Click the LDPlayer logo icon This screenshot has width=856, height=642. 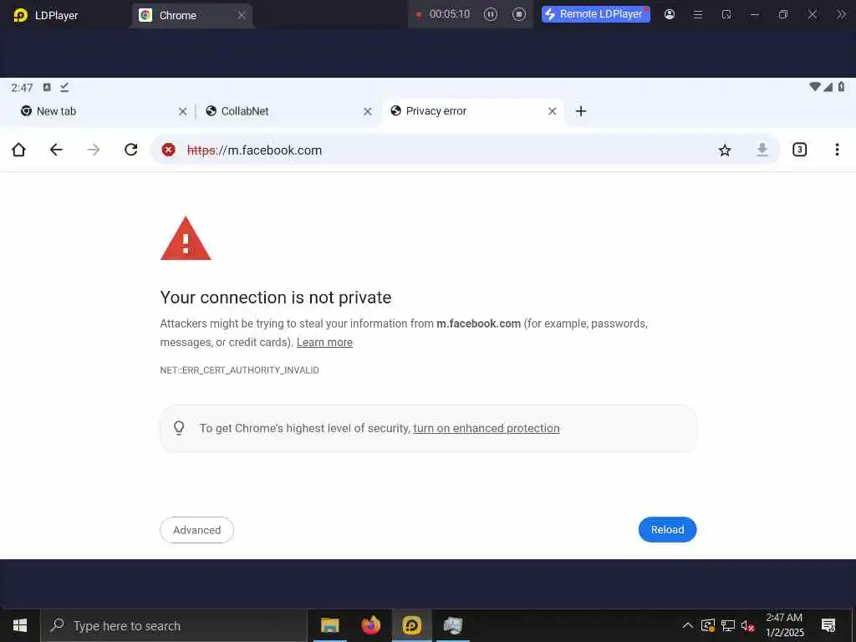point(20,15)
